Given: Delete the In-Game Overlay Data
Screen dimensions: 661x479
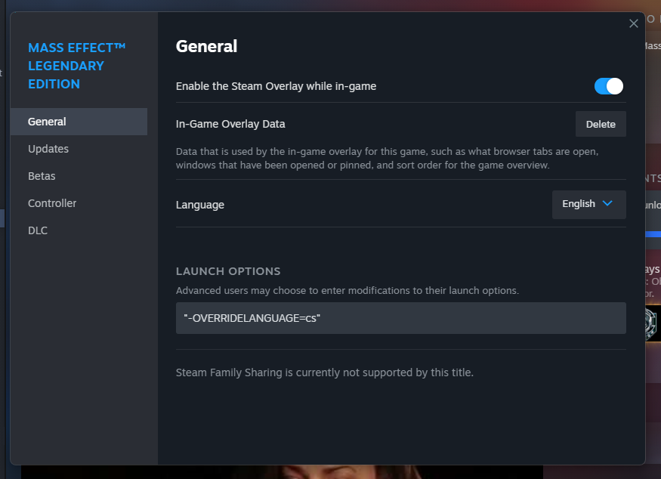Looking at the screenshot, I should (601, 124).
